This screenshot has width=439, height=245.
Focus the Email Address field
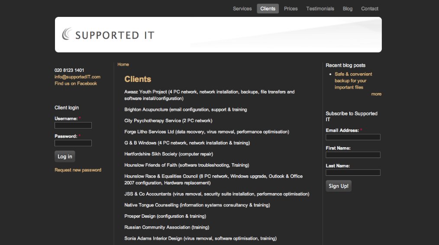coord(353,137)
